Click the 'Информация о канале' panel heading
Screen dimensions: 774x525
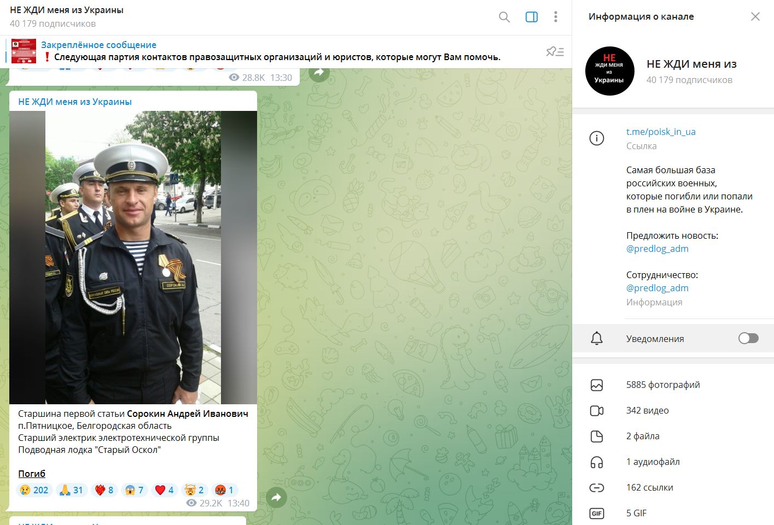641,16
